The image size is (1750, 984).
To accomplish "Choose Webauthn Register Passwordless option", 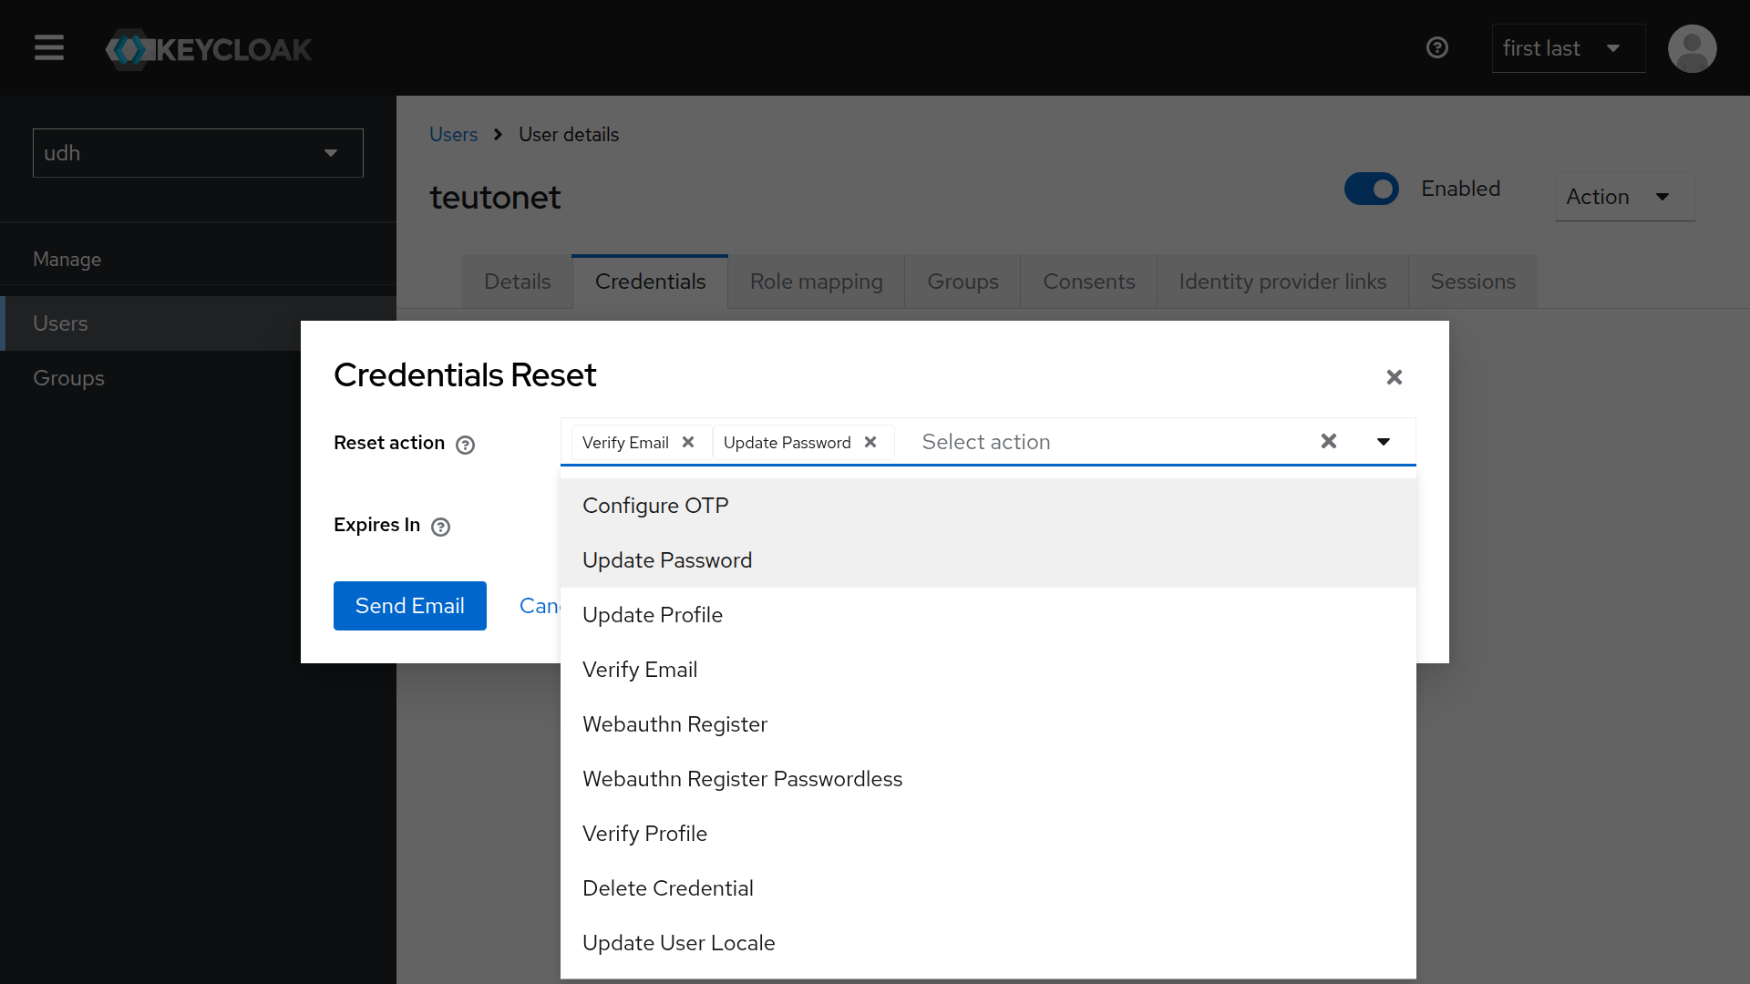I will 742,779.
